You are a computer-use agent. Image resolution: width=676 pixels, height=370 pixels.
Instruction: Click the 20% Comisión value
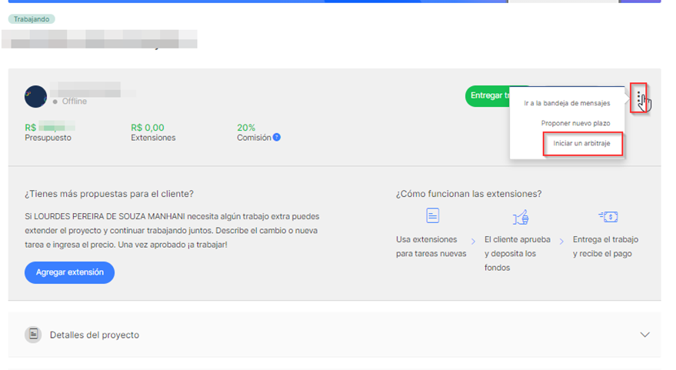(x=246, y=128)
